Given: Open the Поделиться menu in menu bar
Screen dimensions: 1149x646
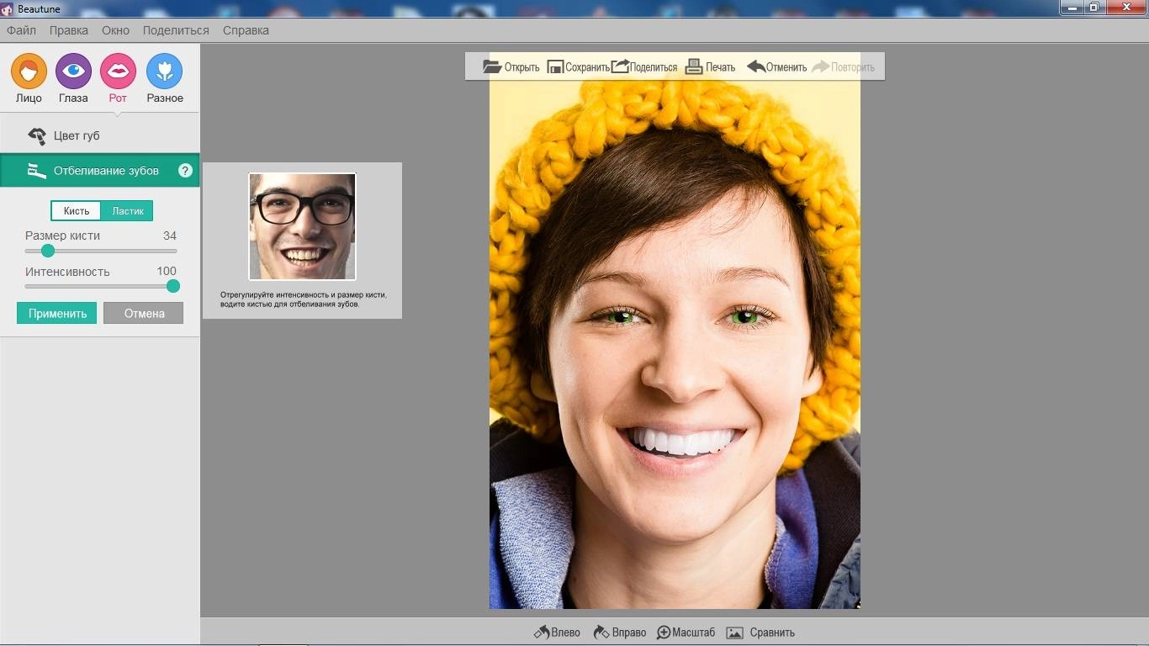Looking at the screenshot, I should point(176,30).
